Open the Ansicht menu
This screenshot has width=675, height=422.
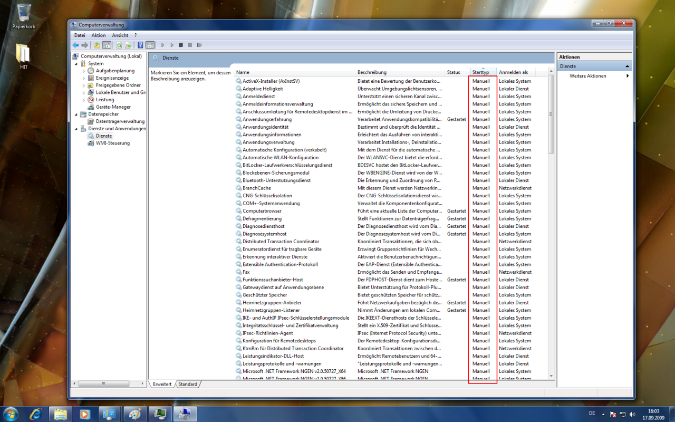(x=120, y=35)
